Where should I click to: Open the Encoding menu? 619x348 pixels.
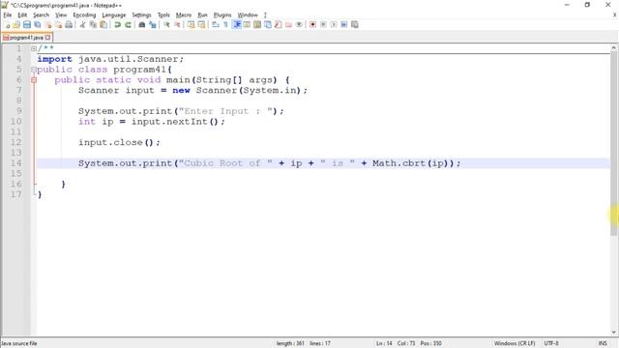[84, 15]
